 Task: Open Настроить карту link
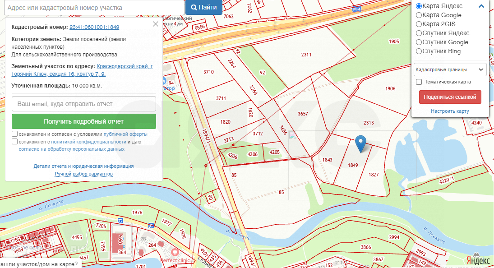[450, 111]
